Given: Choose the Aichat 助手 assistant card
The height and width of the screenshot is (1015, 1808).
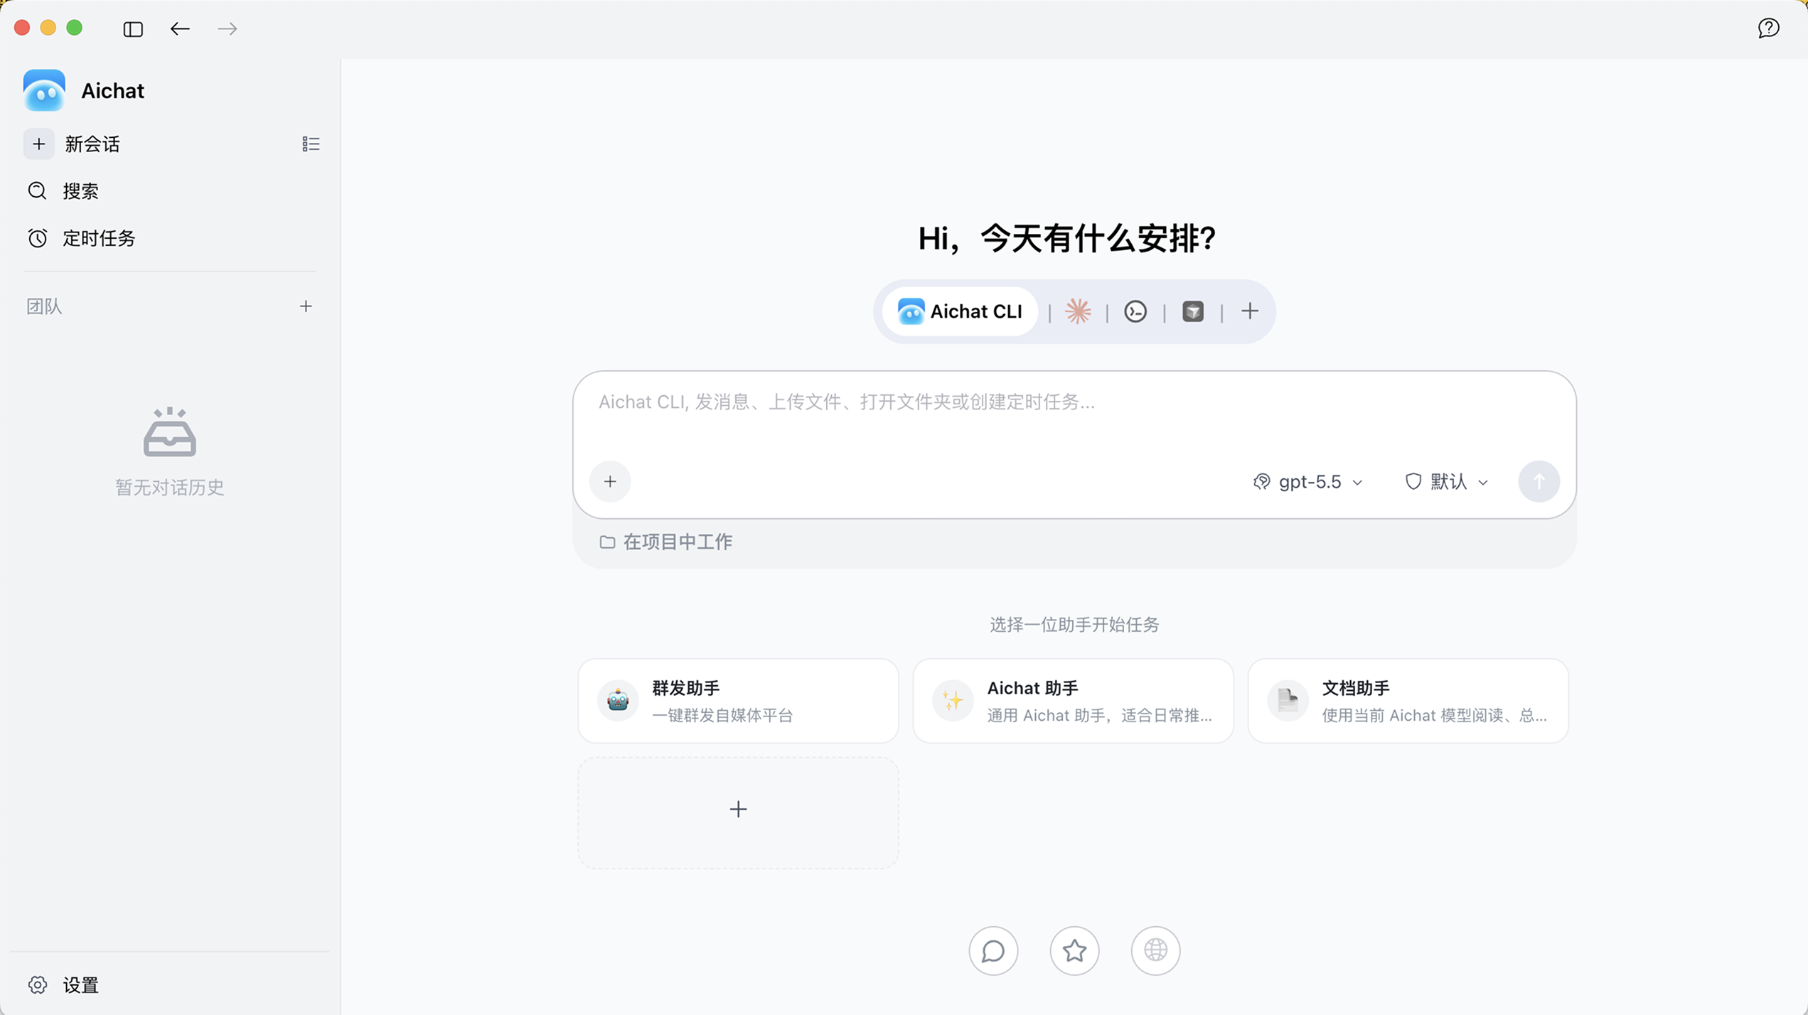Looking at the screenshot, I should pyautogui.click(x=1073, y=701).
